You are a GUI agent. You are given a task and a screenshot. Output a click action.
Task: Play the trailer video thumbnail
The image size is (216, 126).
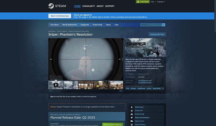pos(56,85)
